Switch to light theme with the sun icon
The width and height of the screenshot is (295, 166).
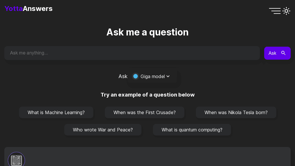[x=286, y=11]
